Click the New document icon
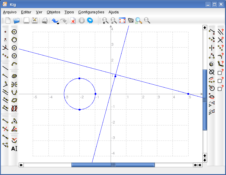This screenshot has height=175, width=226. coord(8,21)
